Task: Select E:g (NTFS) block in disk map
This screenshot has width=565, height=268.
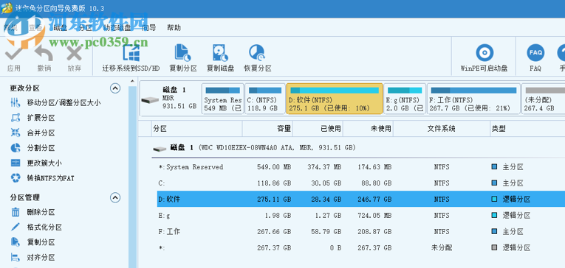Action: click(x=404, y=99)
